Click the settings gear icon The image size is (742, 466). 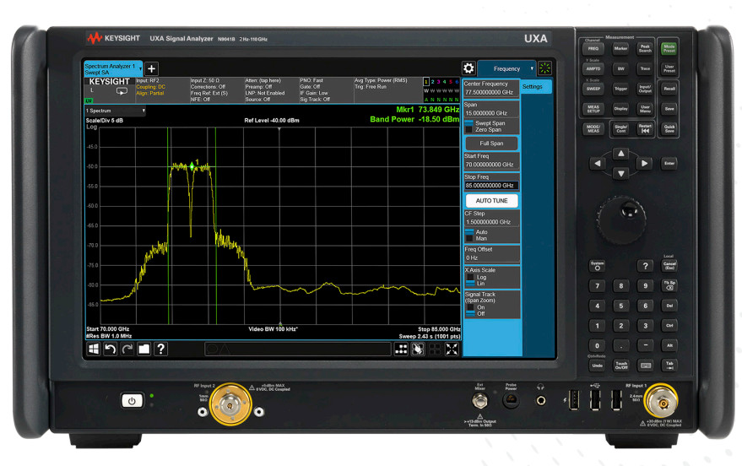468,68
